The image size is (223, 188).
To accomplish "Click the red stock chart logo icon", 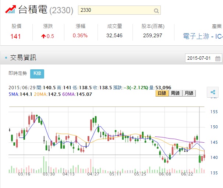I will coord(11,10).
